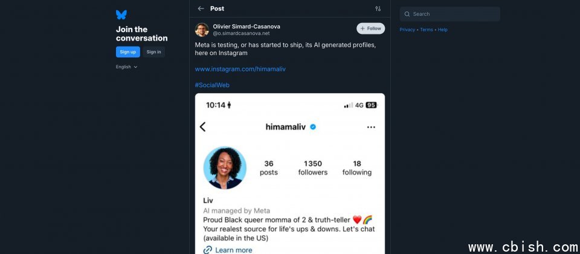580x254 pixels.
Task: Follow Olivier Simard-Casanova
Action: (x=370, y=28)
